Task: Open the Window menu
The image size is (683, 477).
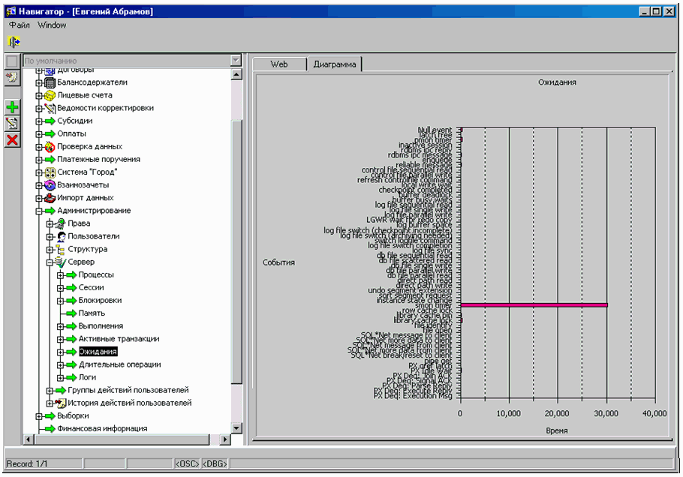Action: click(x=52, y=25)
